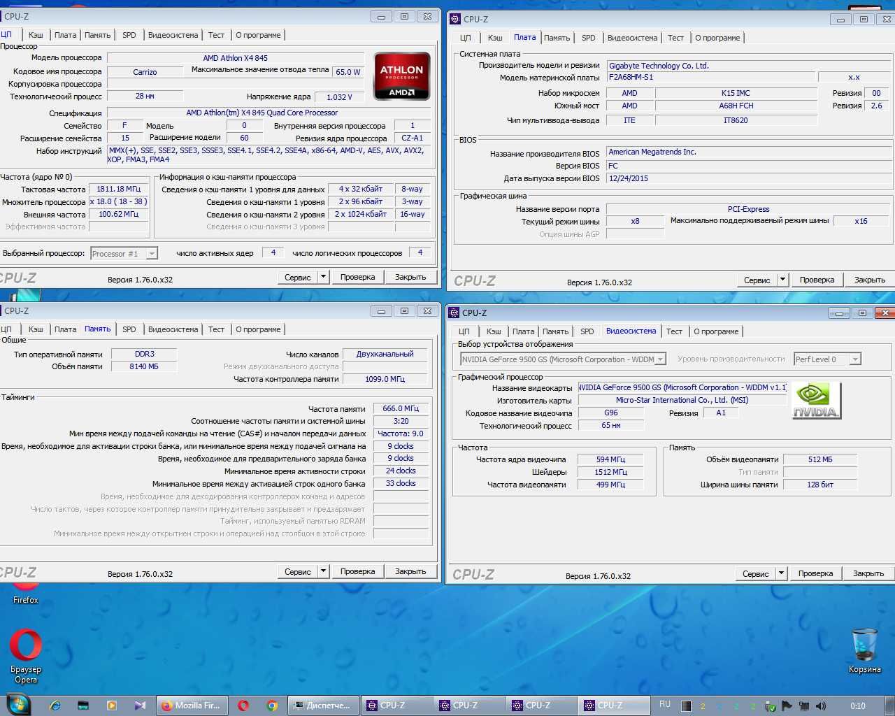Click the 666.0 МГц memory frequency value
Screen dimensions: 895x716
401,408
